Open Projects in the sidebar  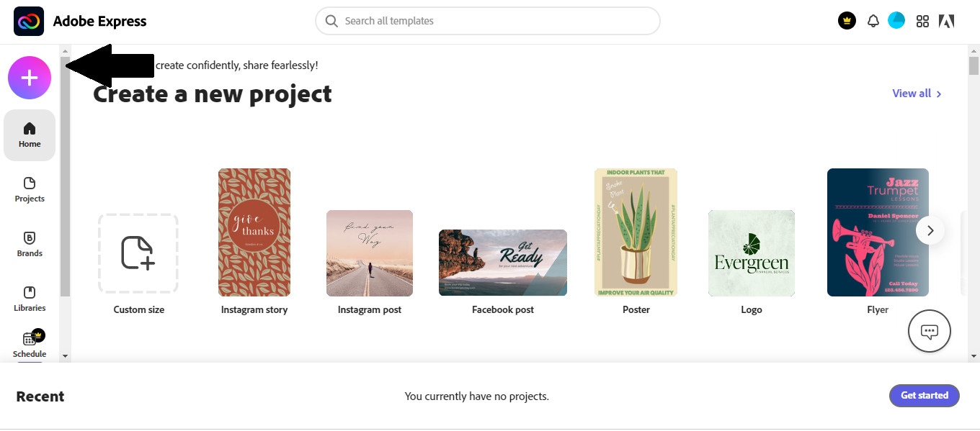[30, 189]
